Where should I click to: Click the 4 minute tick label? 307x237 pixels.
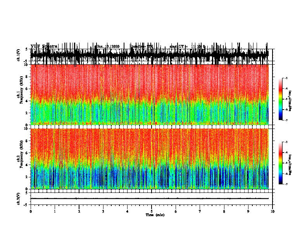[128, 211]
